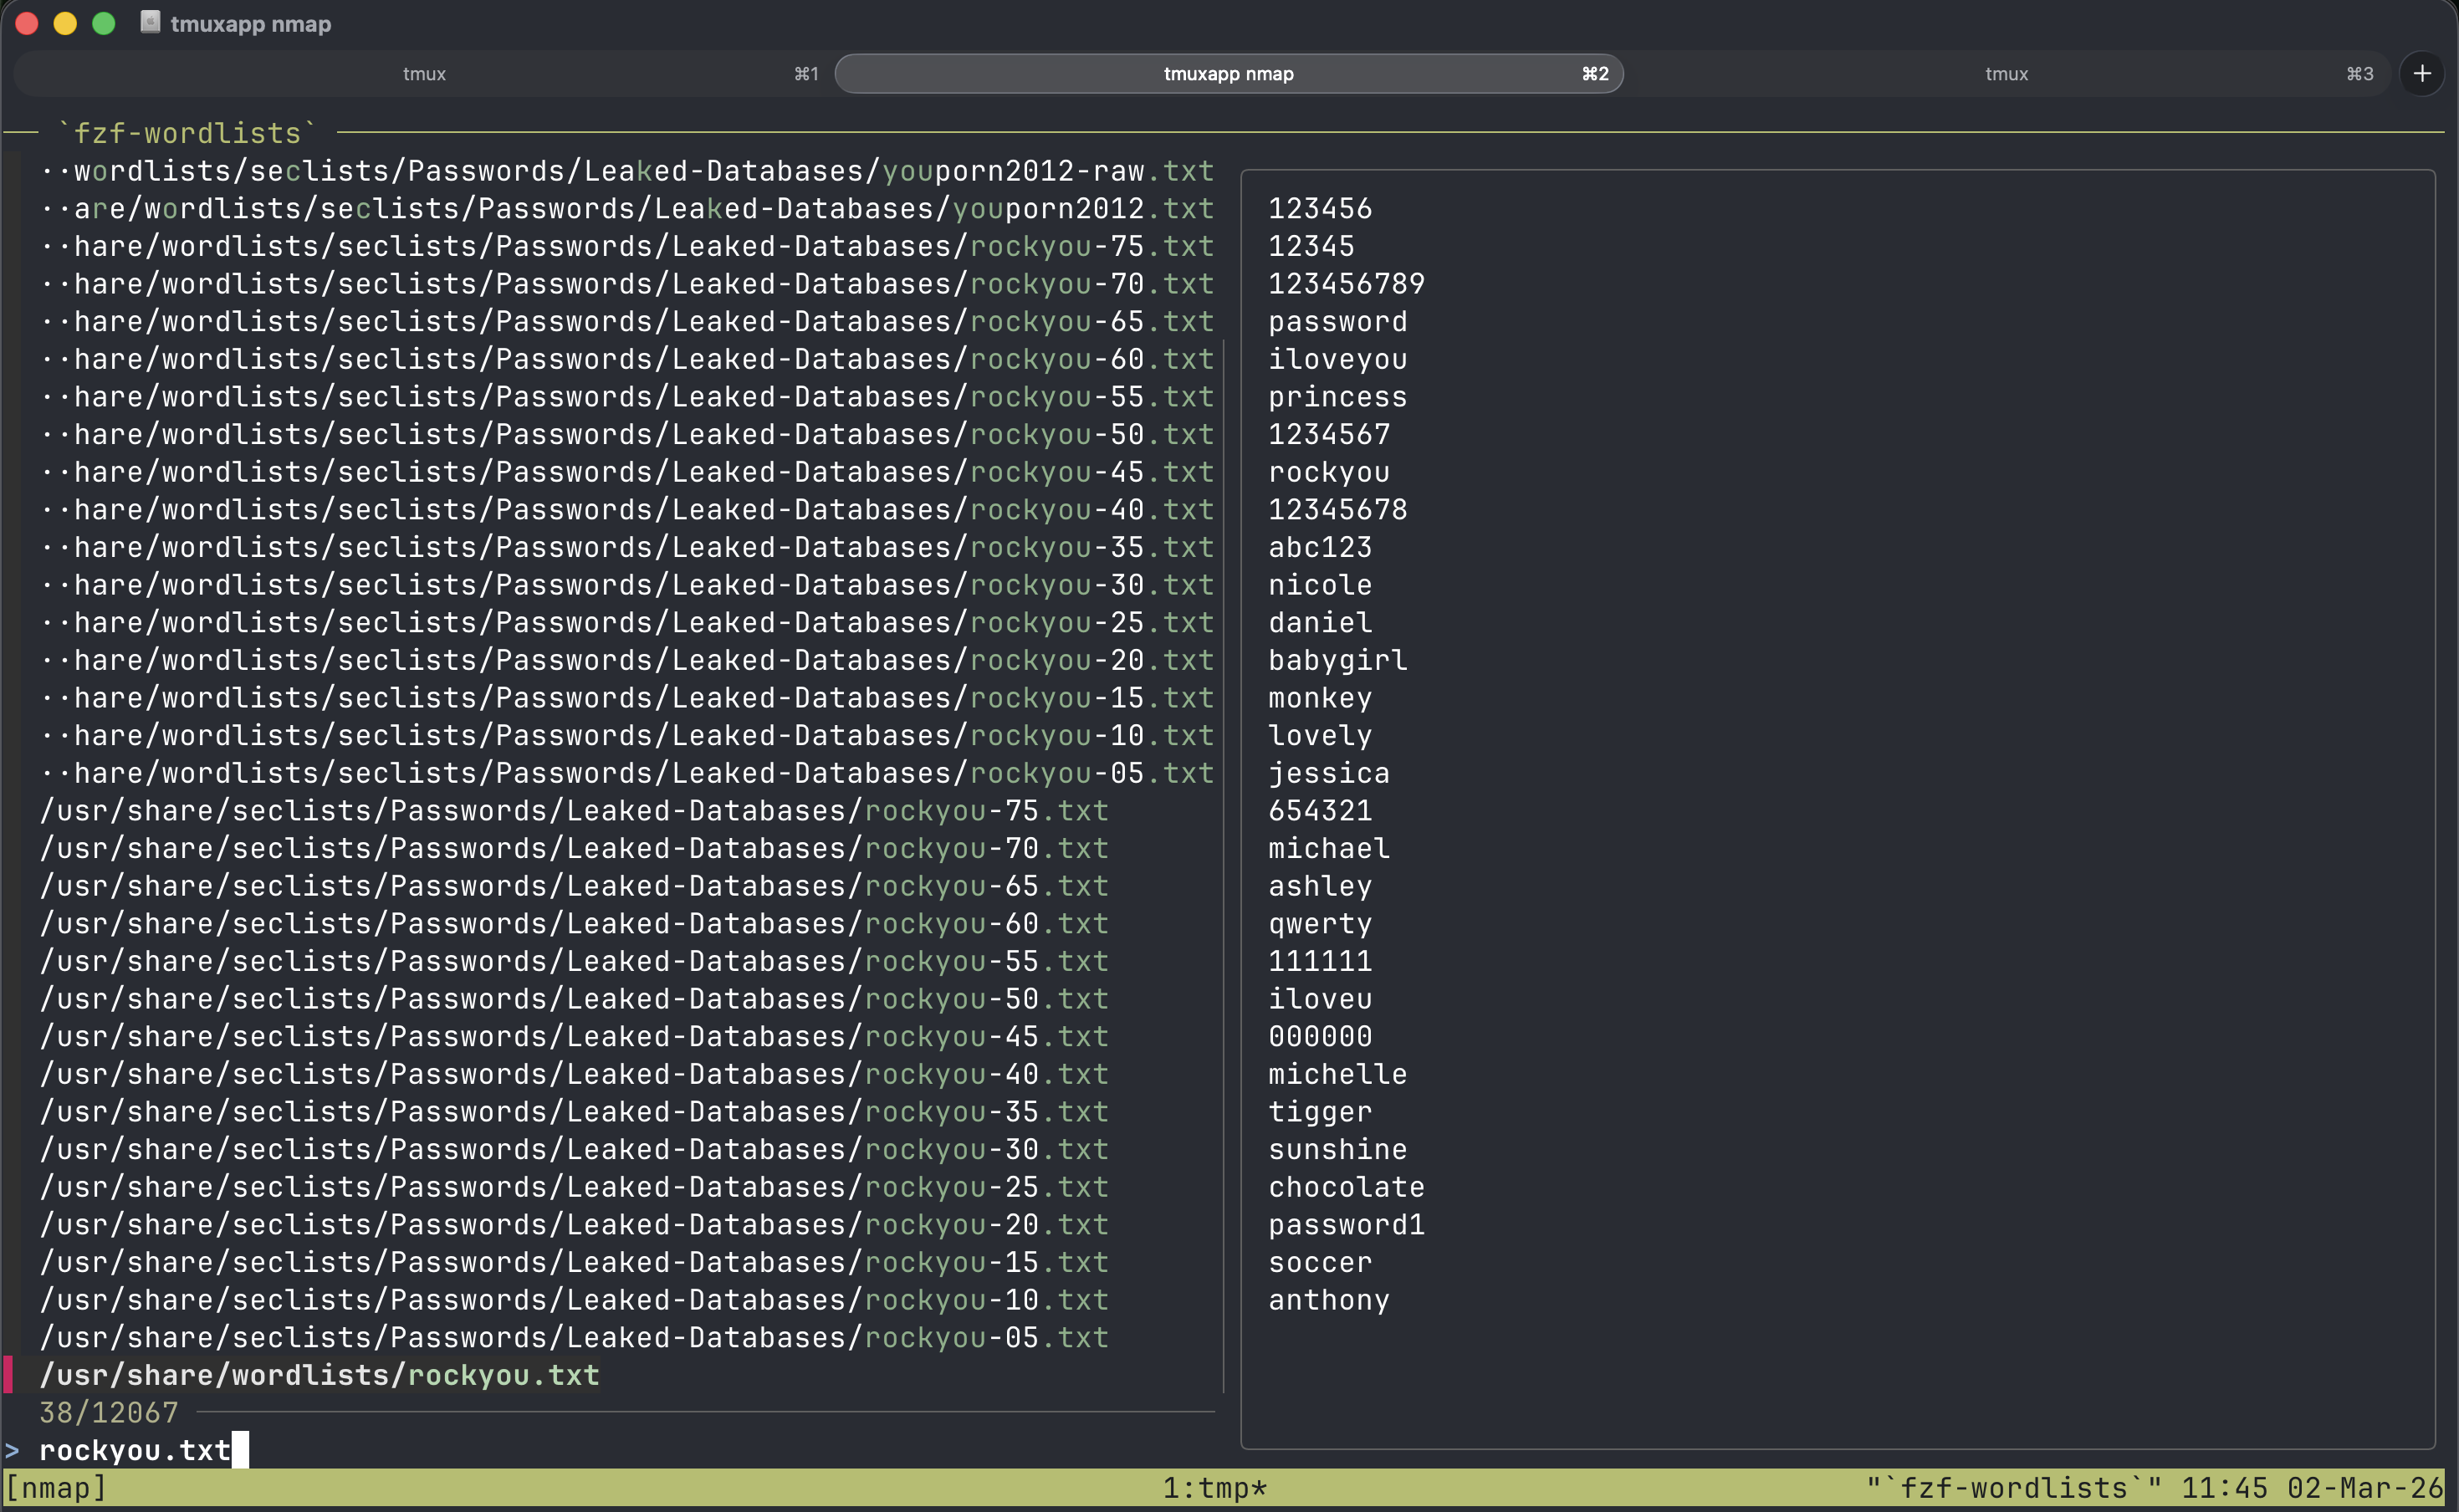This screenshot has width=2459, height=1512.
Task: Choose /usr/share/seclists rockyou-60.txt
Action: tap(574, 924)
